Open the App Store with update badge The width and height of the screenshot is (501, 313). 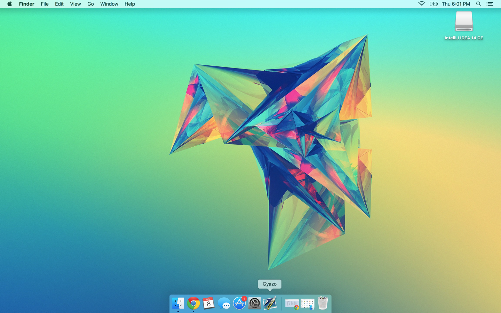pyautogui.click(x=239, y=303)
